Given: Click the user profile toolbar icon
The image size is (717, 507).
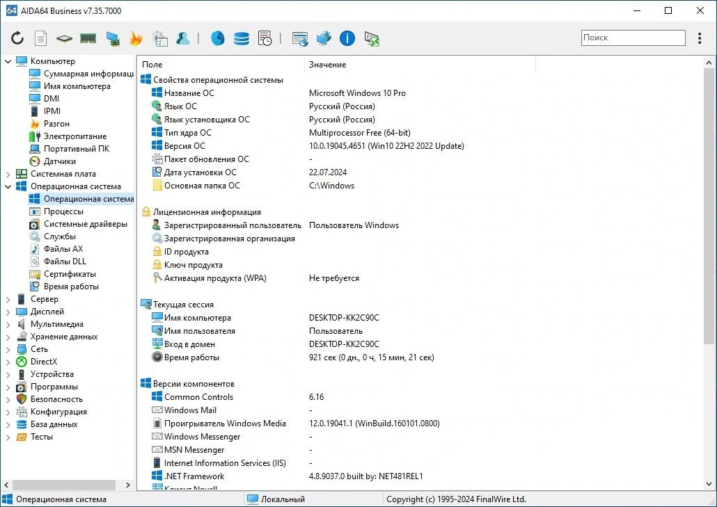Looking at the screenshot, I should tap(182, 38).
